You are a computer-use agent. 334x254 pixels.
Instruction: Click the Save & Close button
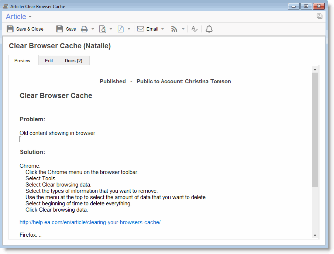pyautogui.click(x=25, y=29)
